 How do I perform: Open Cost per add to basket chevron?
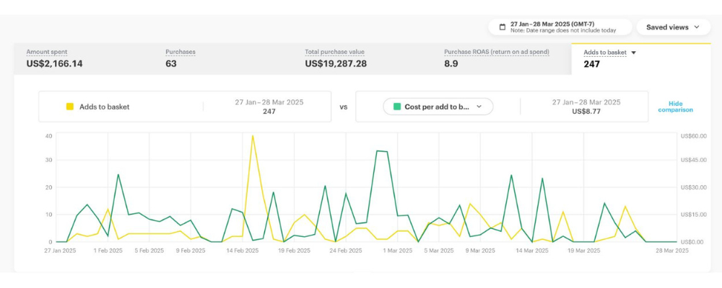pyautogui.click(x=479, y=107)
